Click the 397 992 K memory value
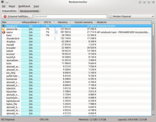Image resolution: width=156 pixels, height=122 pixels. pyautogui.click(x=66, y=32)
